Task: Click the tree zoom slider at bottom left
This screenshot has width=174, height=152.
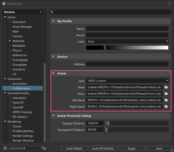Action: pos(24,148)
